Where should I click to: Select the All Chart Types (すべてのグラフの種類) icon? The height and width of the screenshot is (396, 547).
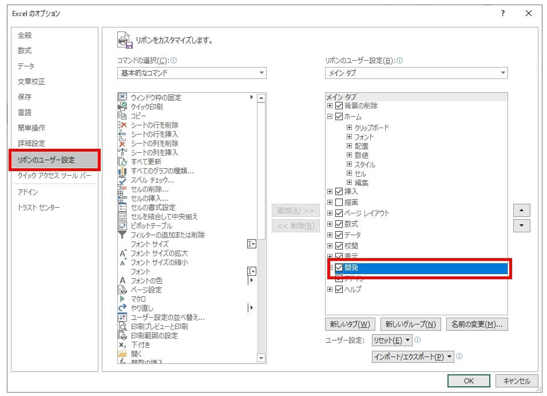click(x=122, y=171)
